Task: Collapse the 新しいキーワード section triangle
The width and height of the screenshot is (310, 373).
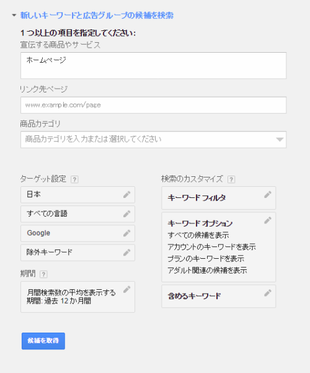Action: pos(14,16)
